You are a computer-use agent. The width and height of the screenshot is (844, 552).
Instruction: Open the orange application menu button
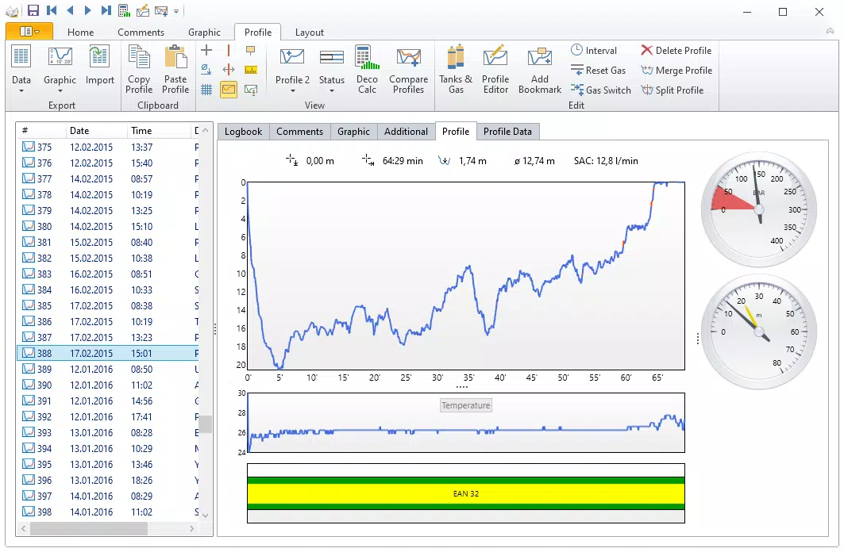(29, 32)
